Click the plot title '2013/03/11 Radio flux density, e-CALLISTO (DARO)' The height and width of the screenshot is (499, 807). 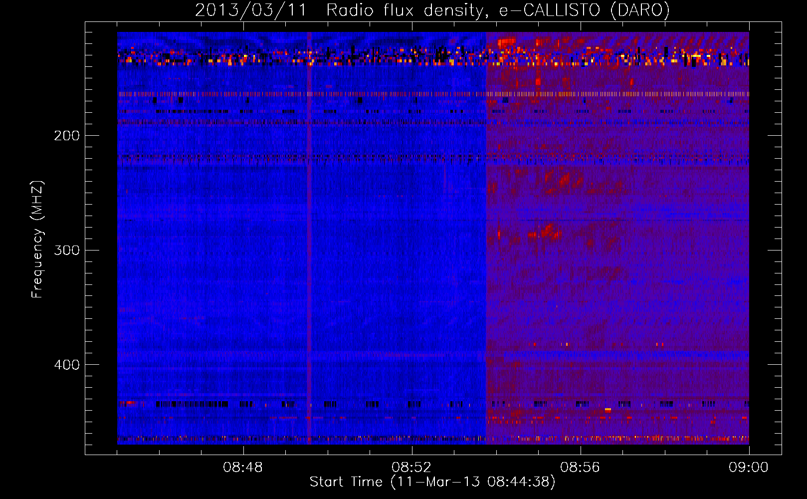[432, 10]
